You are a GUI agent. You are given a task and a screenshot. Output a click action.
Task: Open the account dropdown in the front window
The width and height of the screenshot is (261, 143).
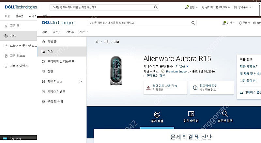pyautogui.click(x=229, y=23)
